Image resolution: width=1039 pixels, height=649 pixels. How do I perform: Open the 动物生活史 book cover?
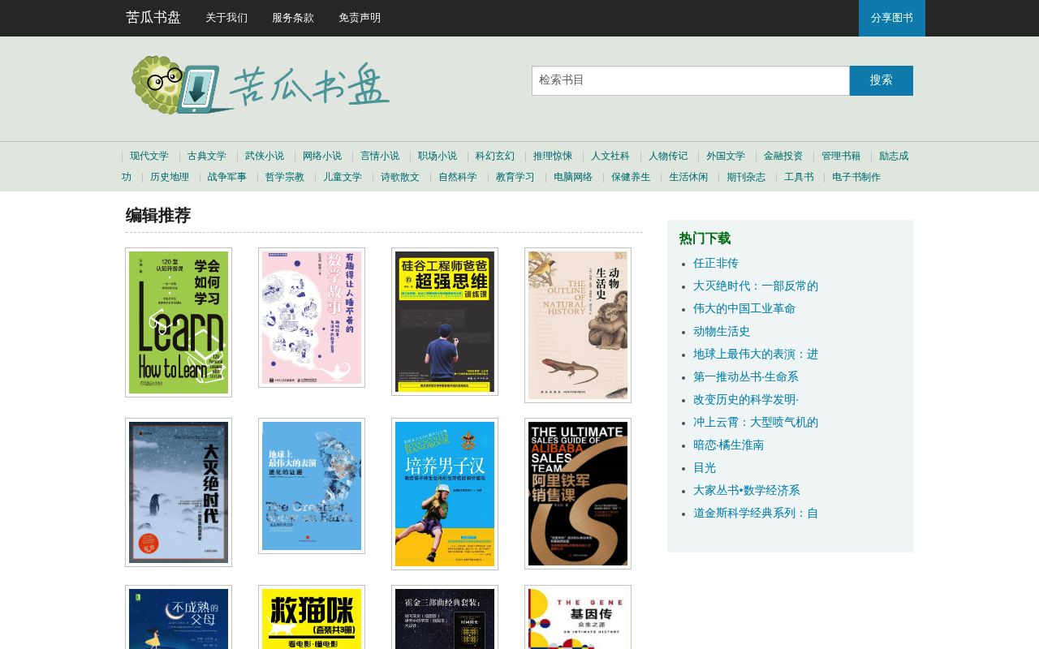[578, 325]
